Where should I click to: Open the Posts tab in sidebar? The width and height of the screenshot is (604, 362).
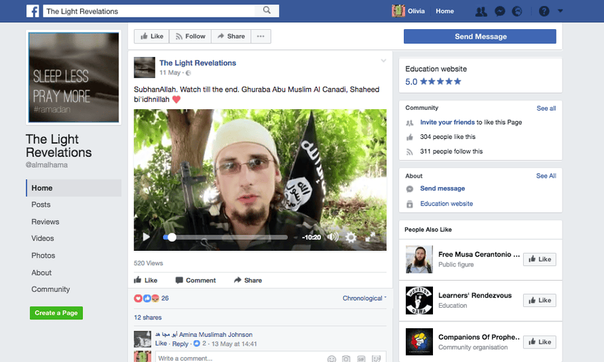coord(41,205)
